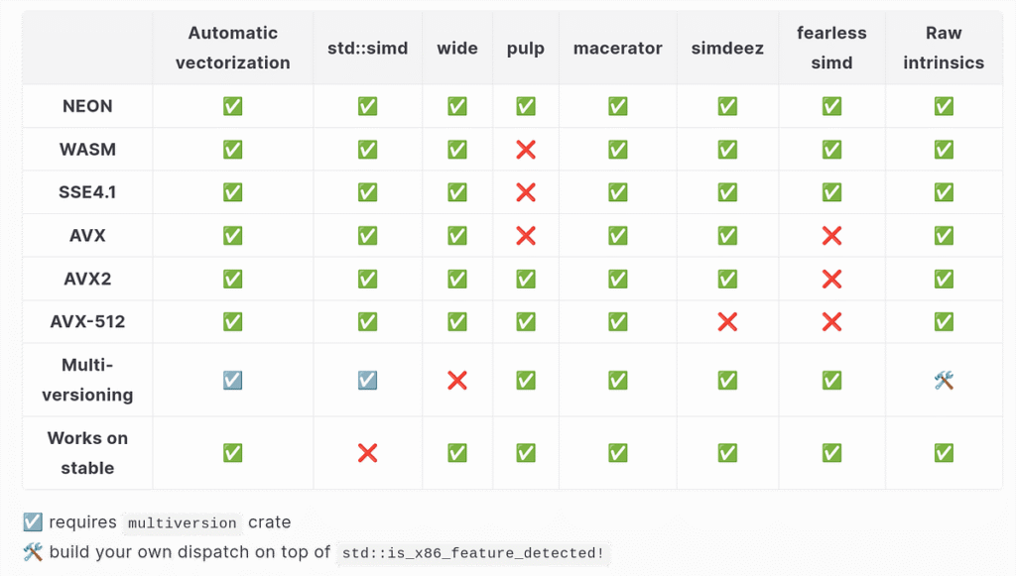Click the blue checkbox in the legend
The width and height of the screenshot is (1016, 576).
[x=33, y=522]
